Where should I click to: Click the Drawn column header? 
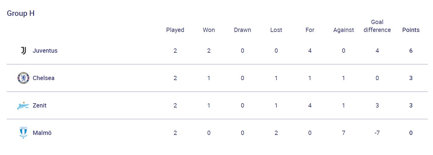[242, 30]
